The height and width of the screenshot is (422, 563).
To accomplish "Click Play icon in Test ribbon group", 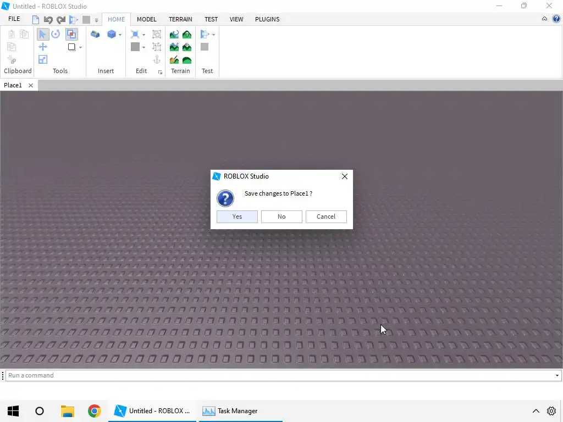I will coord(205,34).
